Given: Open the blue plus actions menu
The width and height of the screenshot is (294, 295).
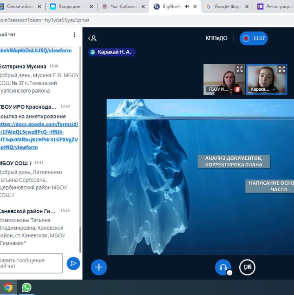Looking at the screenshot, I should point(99,267).
